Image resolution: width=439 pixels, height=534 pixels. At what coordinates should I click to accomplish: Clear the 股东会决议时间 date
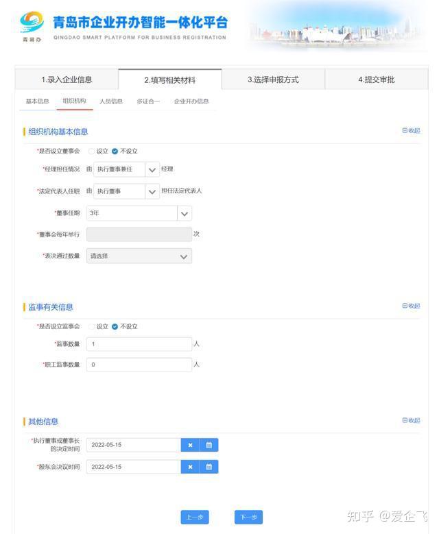point(190,467)
